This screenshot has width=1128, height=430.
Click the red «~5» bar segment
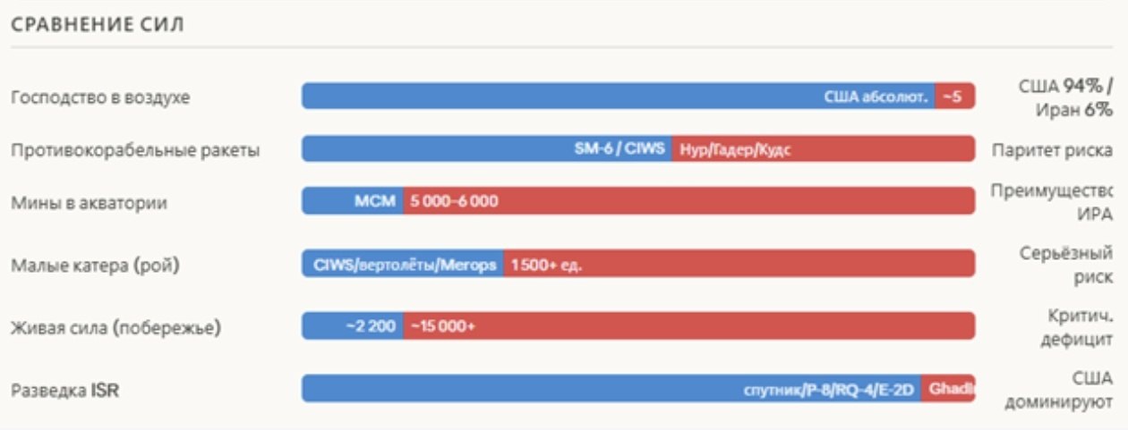[x=954, y=97]
